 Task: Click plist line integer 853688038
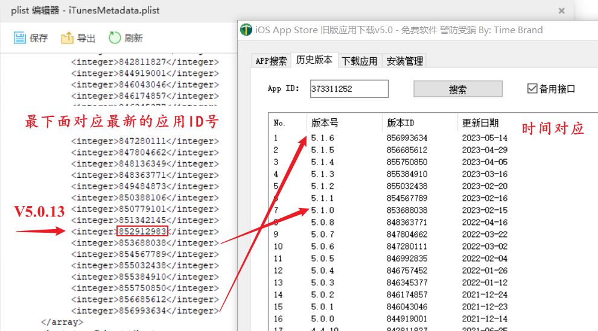[145, 243]
